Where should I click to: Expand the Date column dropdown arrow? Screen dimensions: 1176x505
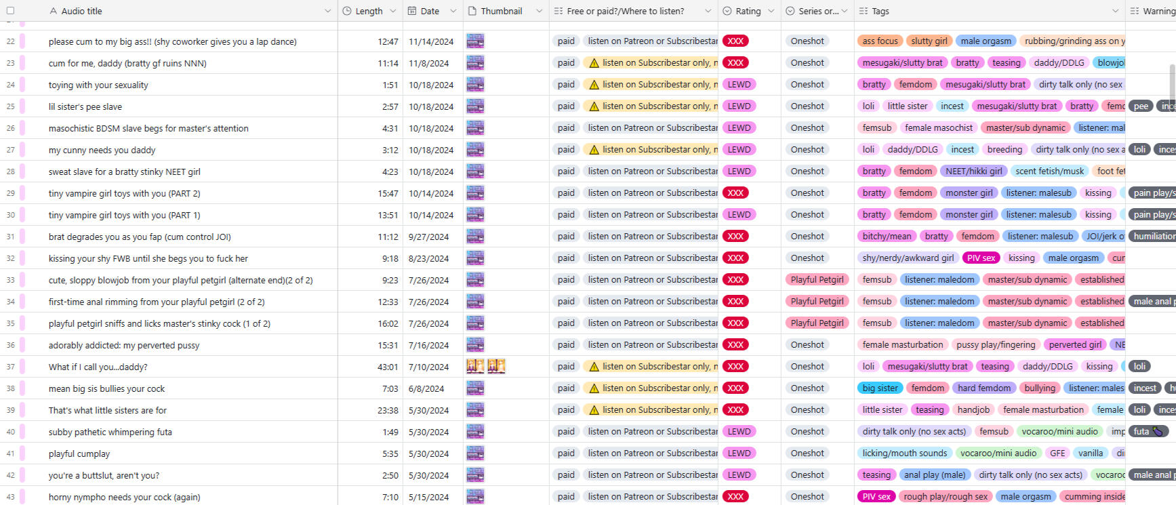453,11
